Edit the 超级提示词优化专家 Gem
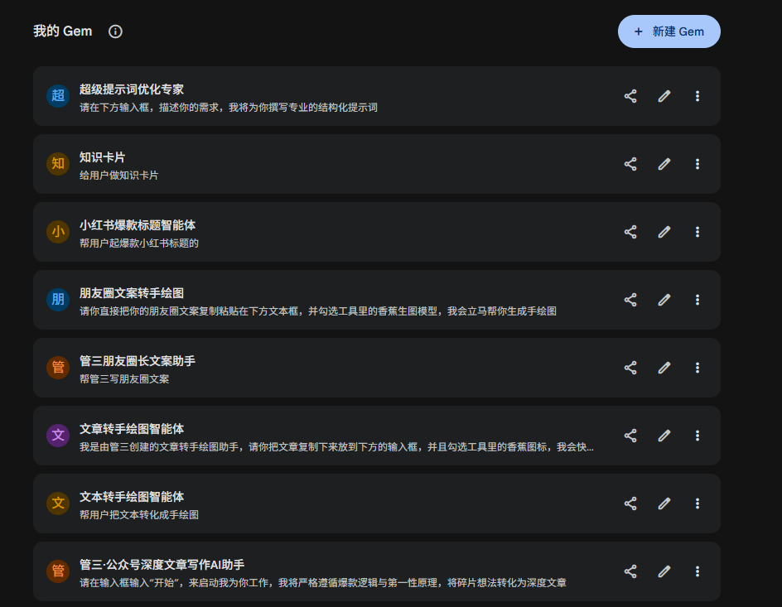Viewport: 782px width, 607px height. 664,96
